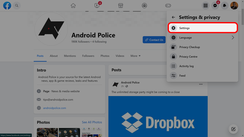Click the post text about unlimited storage
Screen dimensions: 244x137
click(x=146, y=92)
